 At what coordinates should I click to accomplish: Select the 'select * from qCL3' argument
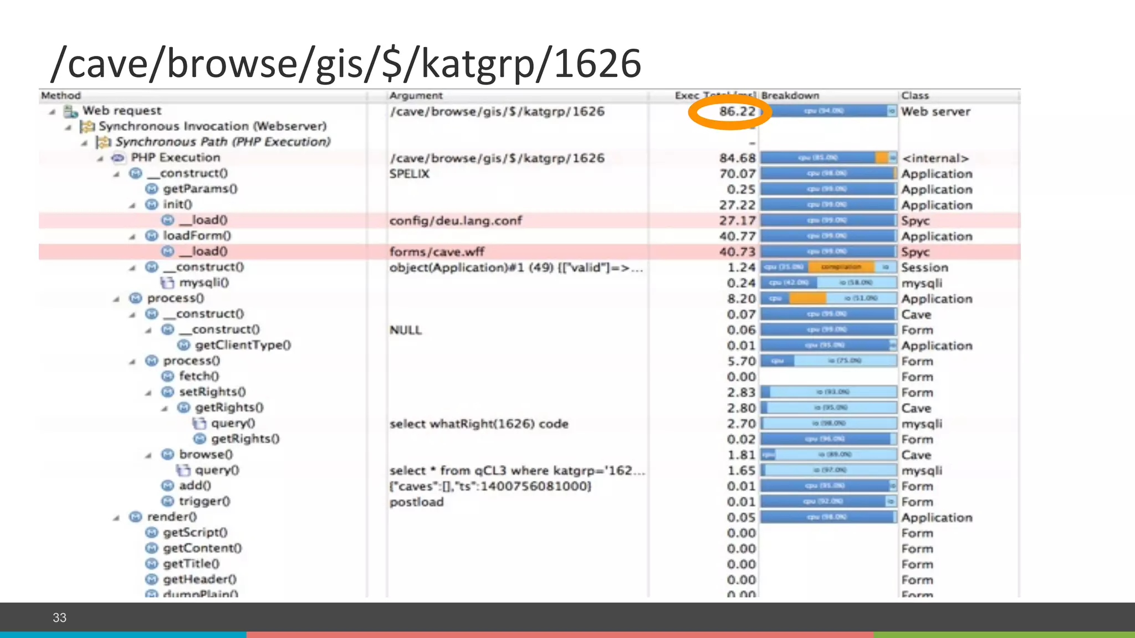click(517, 471)
